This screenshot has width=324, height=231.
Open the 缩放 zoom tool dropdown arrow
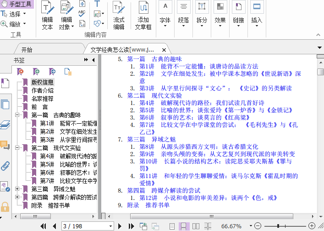[25, 24]
